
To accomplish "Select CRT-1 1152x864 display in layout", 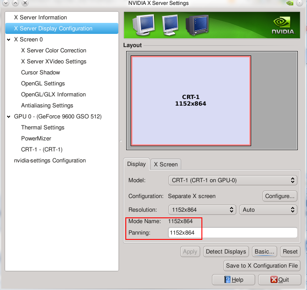I will (191, 101).
